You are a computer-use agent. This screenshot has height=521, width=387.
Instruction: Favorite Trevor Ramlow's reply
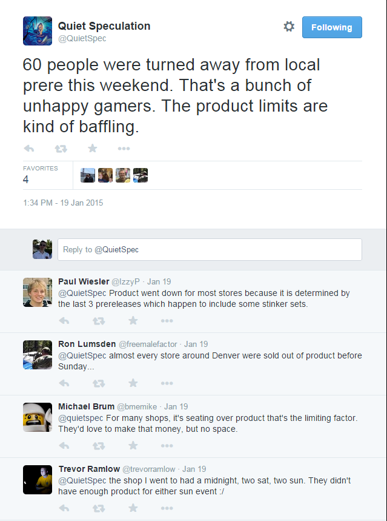coord(133,508)
